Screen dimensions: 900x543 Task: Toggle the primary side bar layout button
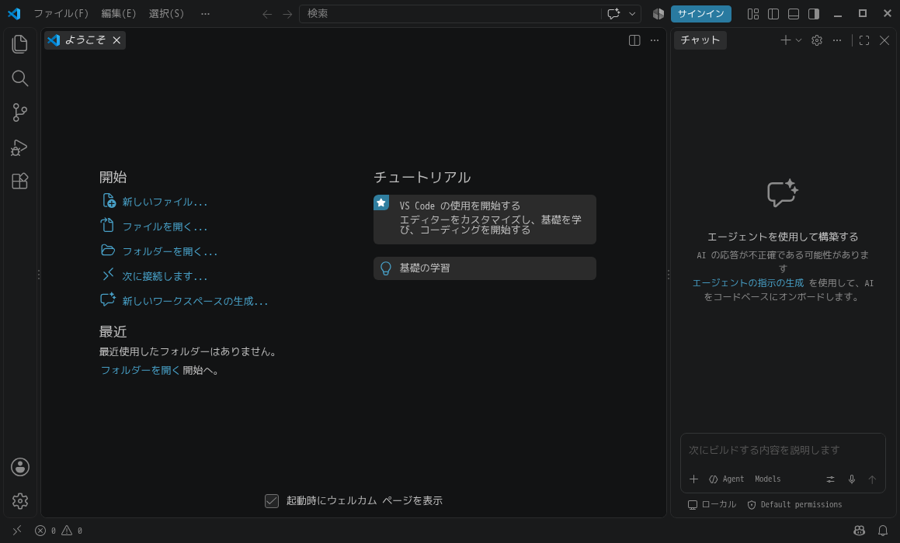(x=773, y=14)
